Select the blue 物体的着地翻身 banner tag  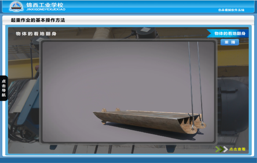[x=228, y=33]
